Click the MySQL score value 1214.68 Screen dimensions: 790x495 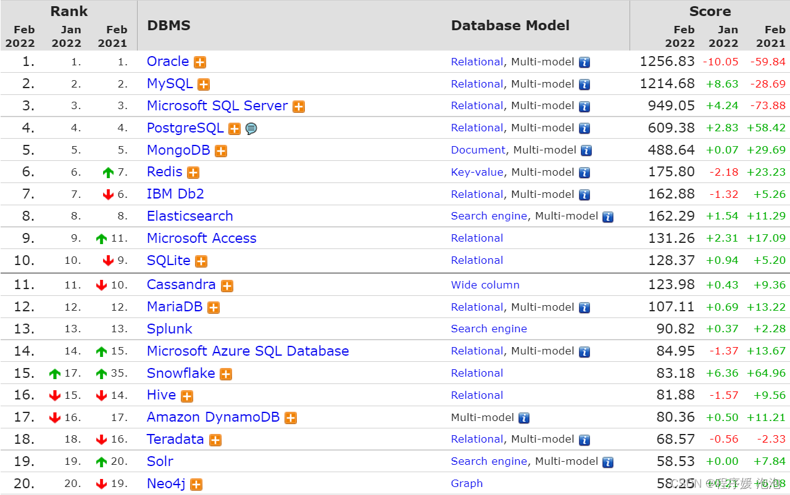point(667,84)
